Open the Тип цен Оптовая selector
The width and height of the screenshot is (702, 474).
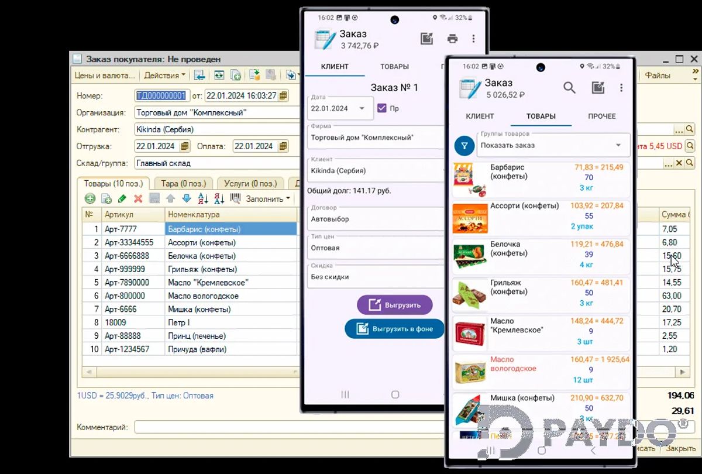tap(376, 248)
